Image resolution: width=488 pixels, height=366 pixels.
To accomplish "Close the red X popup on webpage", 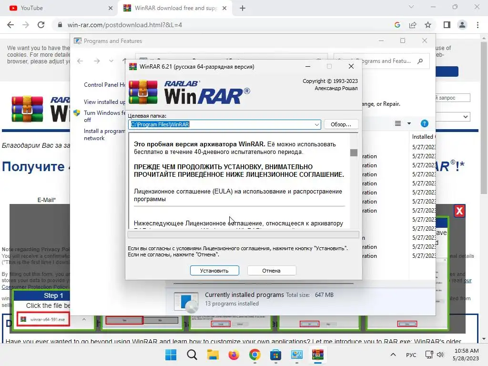I will coord(459,211).
